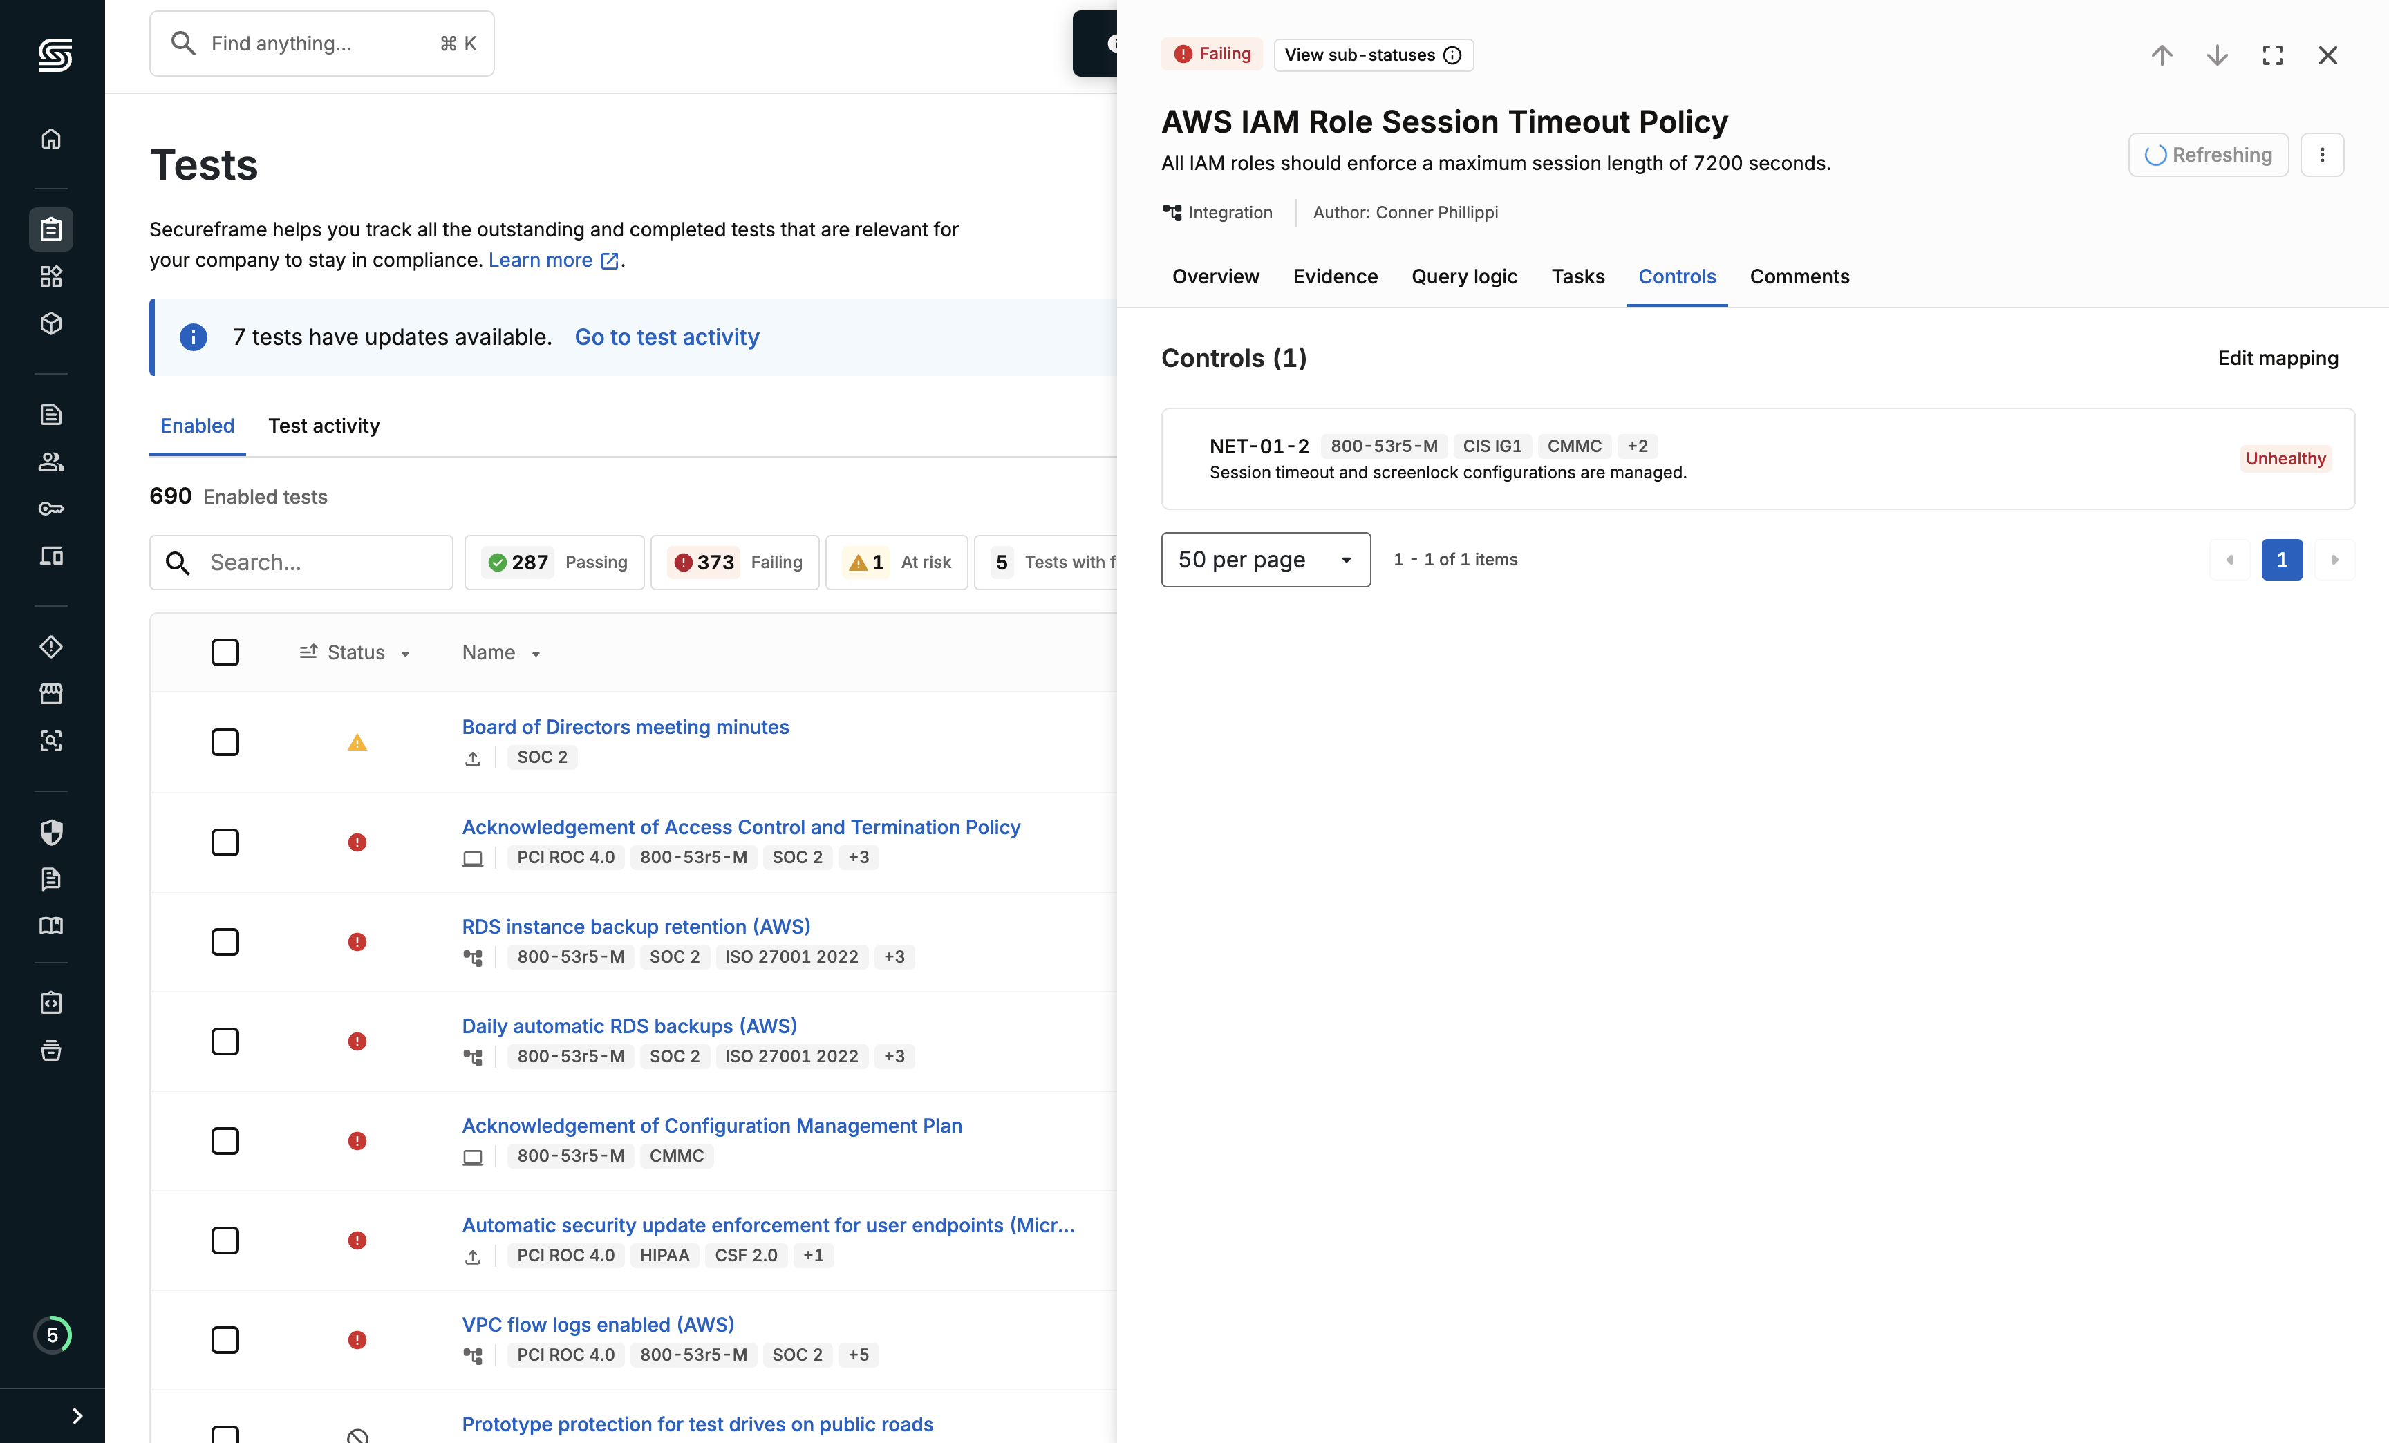Click Go to test activity link
The image size is (2389, 1443).
click(667, 337)
